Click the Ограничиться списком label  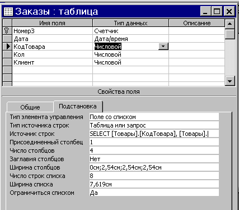tap(42, 193)
